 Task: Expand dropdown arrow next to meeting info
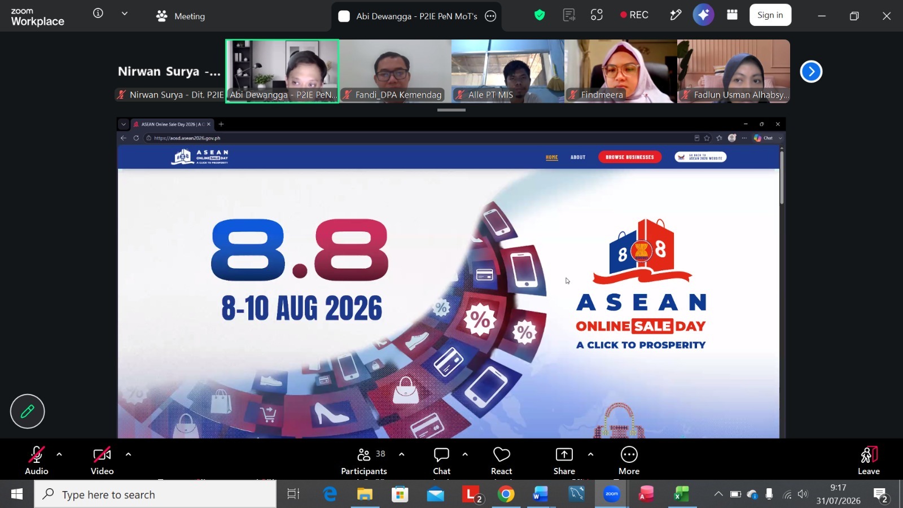tap(124, 14)
